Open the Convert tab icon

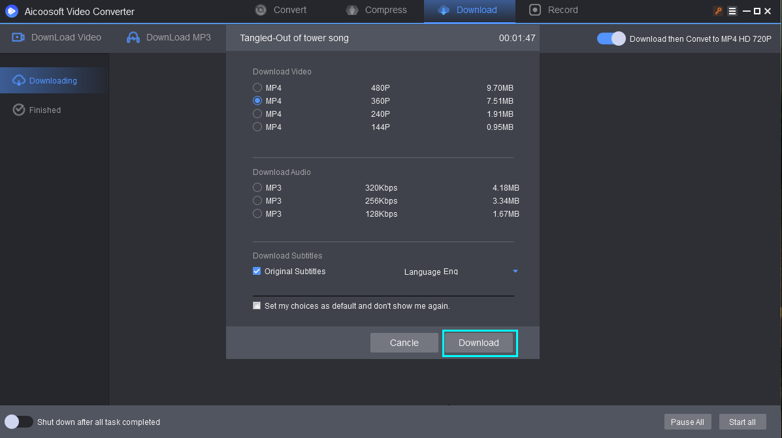coord(260,10)
